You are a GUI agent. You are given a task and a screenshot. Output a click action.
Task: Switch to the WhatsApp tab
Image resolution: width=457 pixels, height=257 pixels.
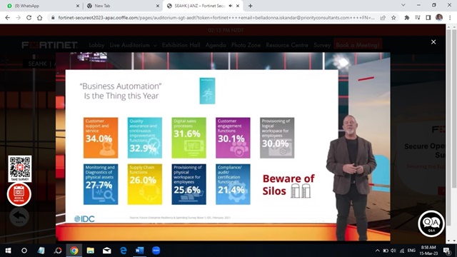pyautogui.click(x=43, y=6)
